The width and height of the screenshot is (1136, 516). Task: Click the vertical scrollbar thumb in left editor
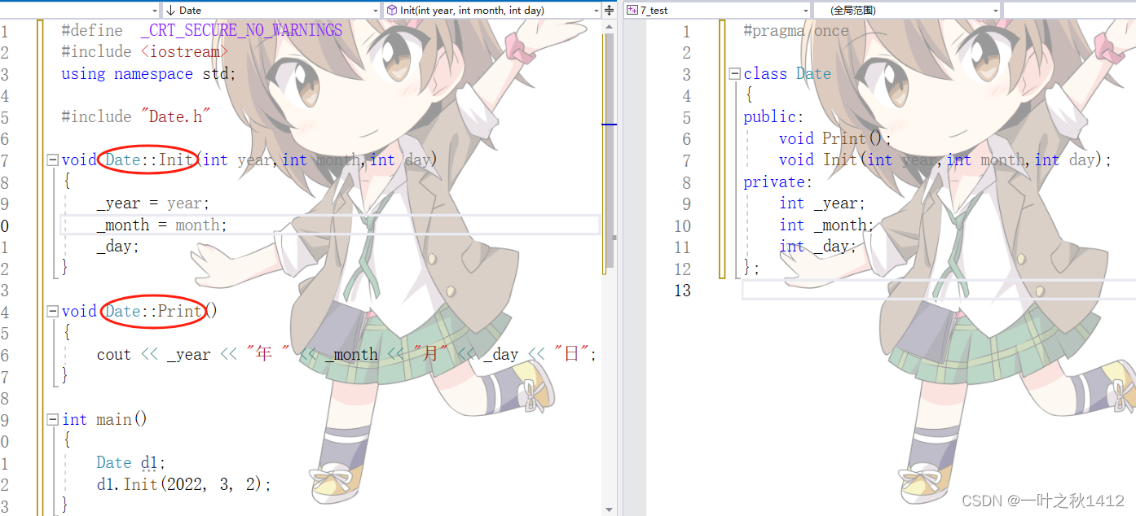click(x=609, y=151)
